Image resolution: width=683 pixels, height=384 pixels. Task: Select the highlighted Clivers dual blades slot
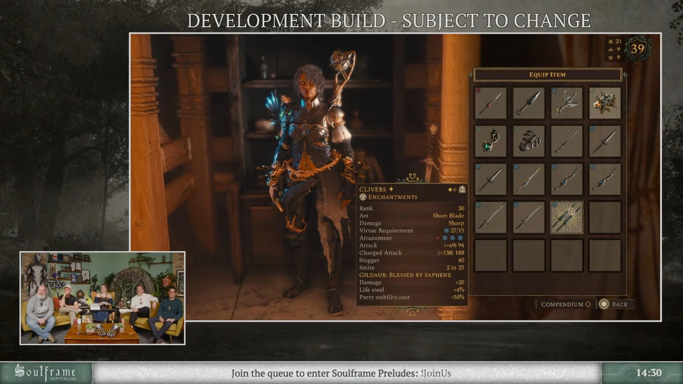566,217
